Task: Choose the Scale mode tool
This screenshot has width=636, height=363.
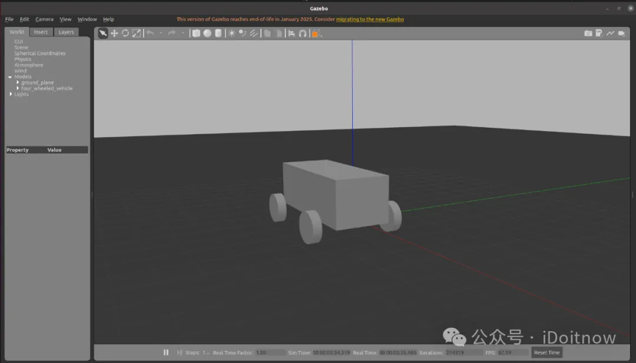Action: [x=137, y=33]
